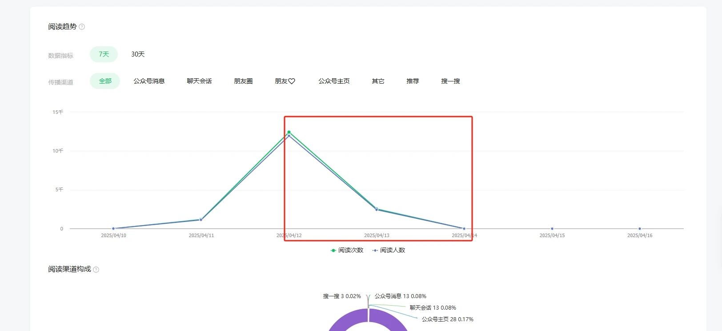Filter by 推荐 channel

point(413,81)
